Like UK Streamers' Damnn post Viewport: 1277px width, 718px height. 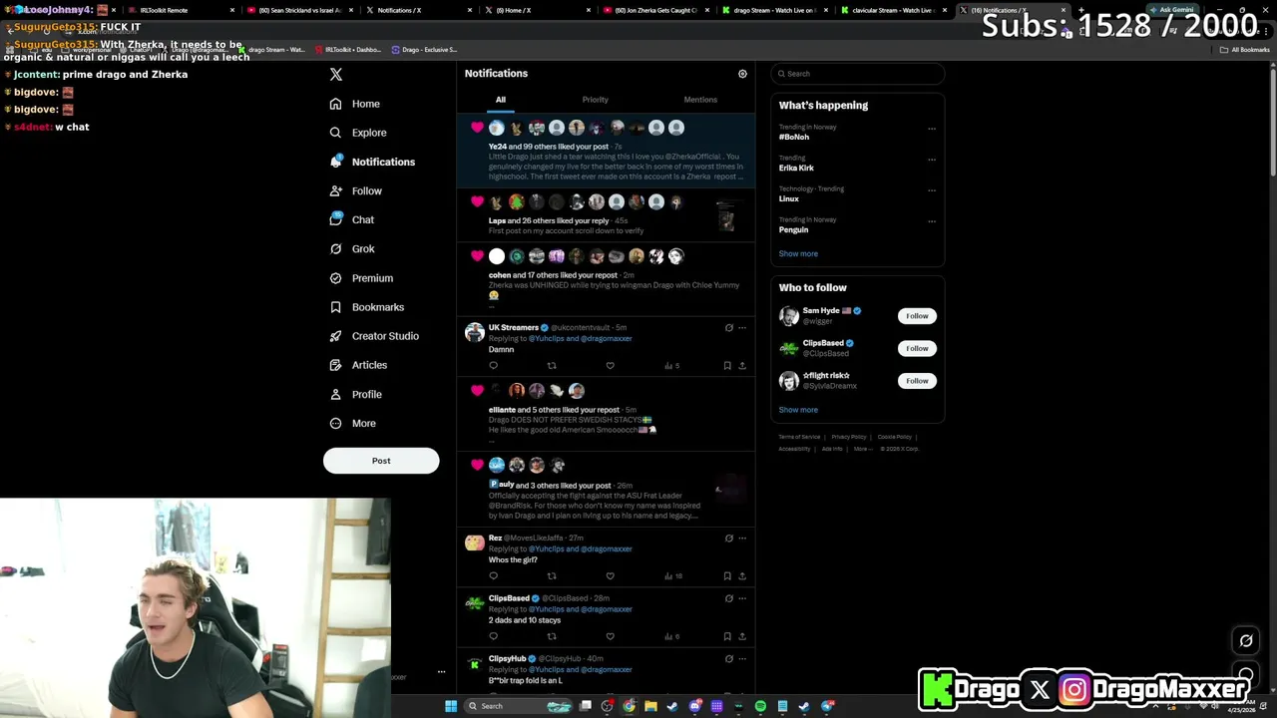coord(610,366)
